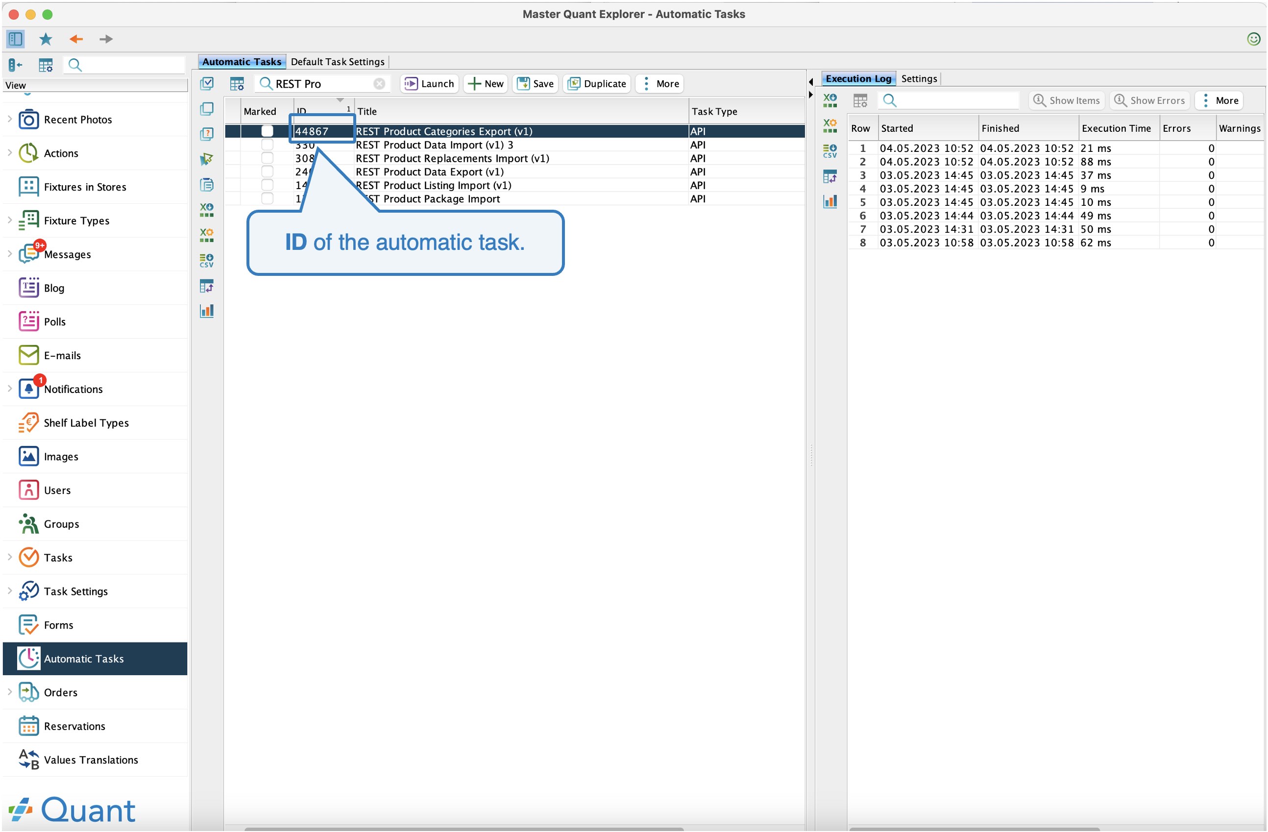Expand the Tasks tree node
1268x832 pixels.
(x=10, y=557)
